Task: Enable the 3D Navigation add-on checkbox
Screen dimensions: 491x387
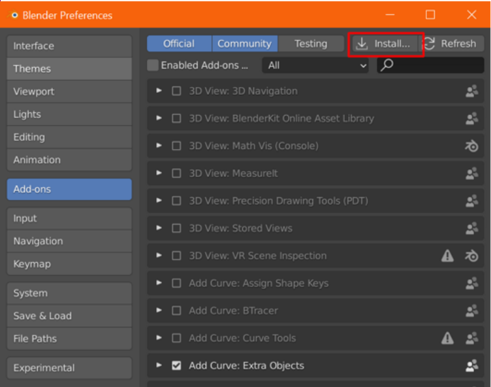Action: pos(176,91)
